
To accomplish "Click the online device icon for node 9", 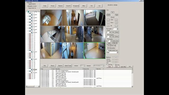I will tap(30, 28).
